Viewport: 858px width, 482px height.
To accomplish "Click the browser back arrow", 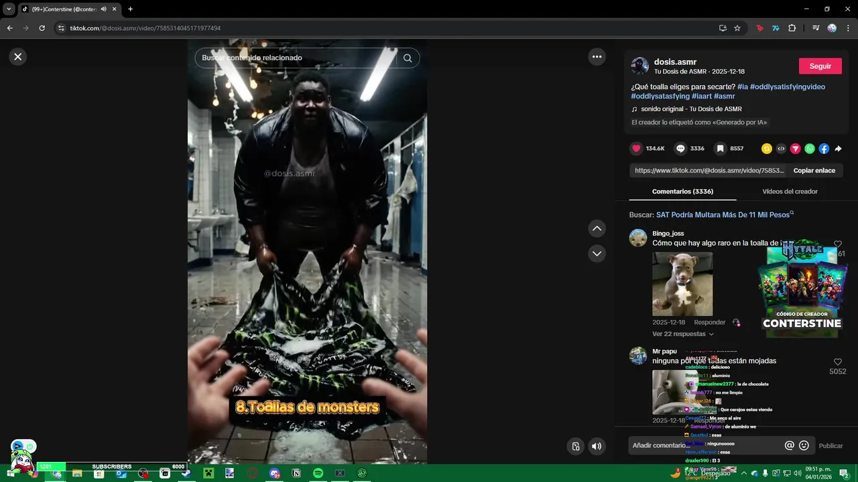I will point(9,28).
